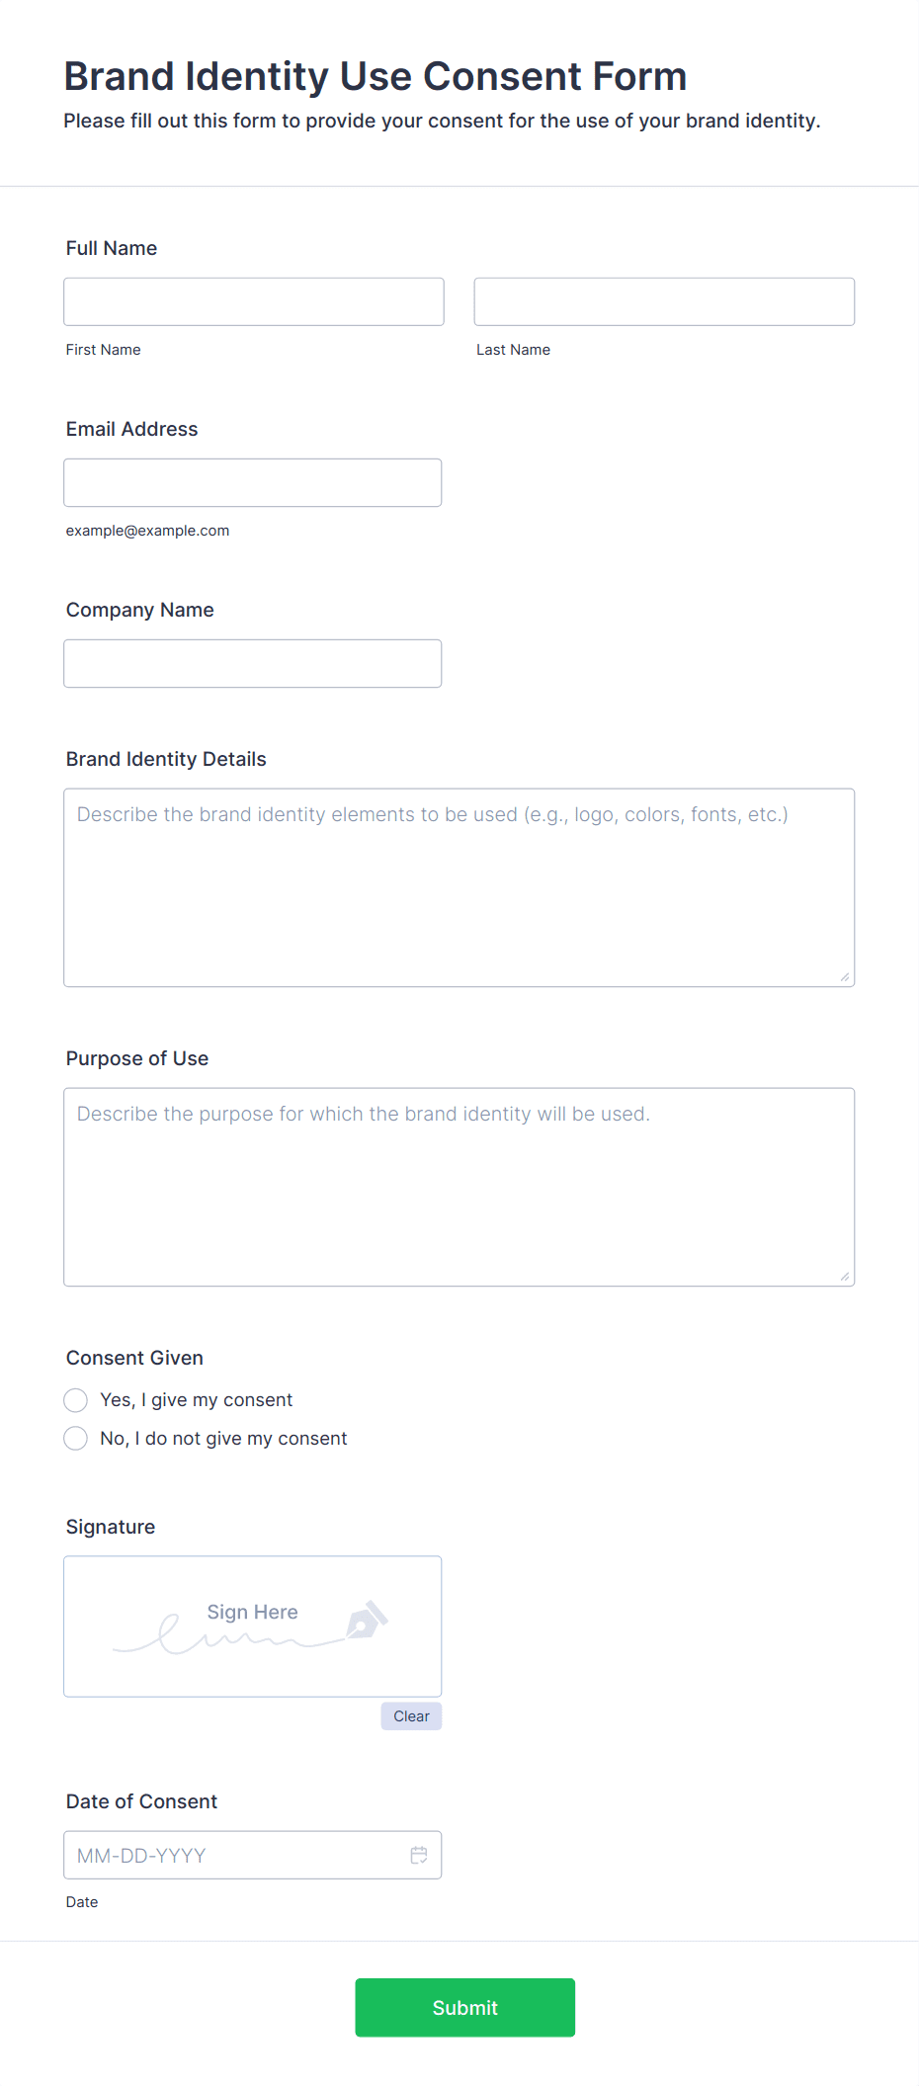Click the "Yes, I give my consent" label
Screen dimensions: 919x2086
pyautogui.click(x=197, y=1400)
